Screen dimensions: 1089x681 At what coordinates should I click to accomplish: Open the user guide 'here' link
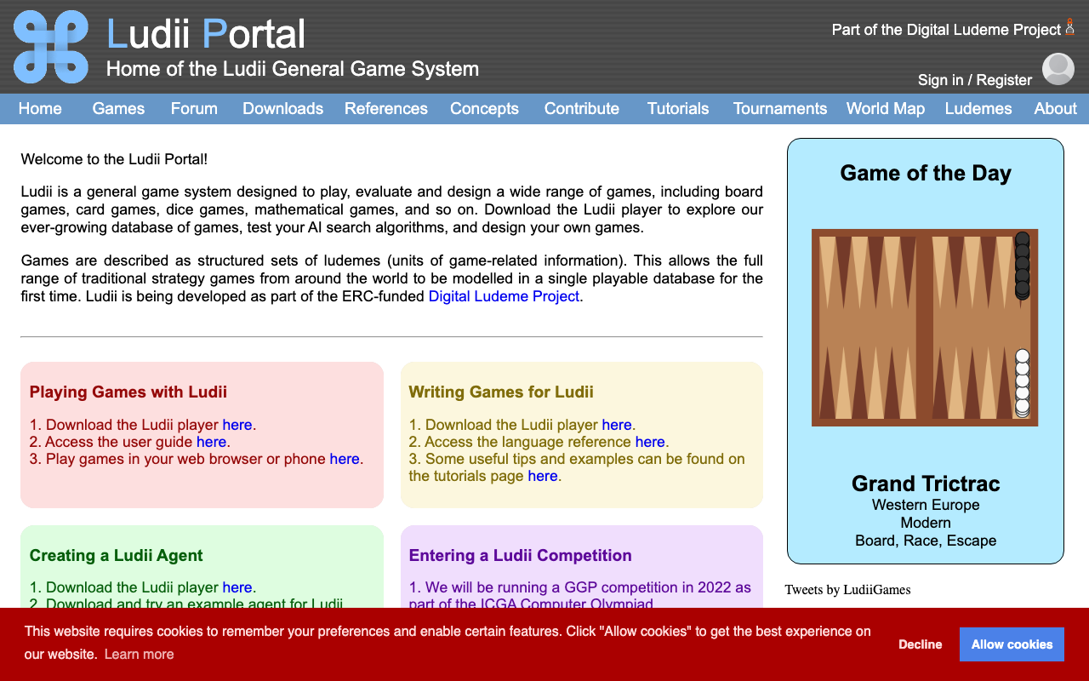pyautogui.click(x=211, y=442)
